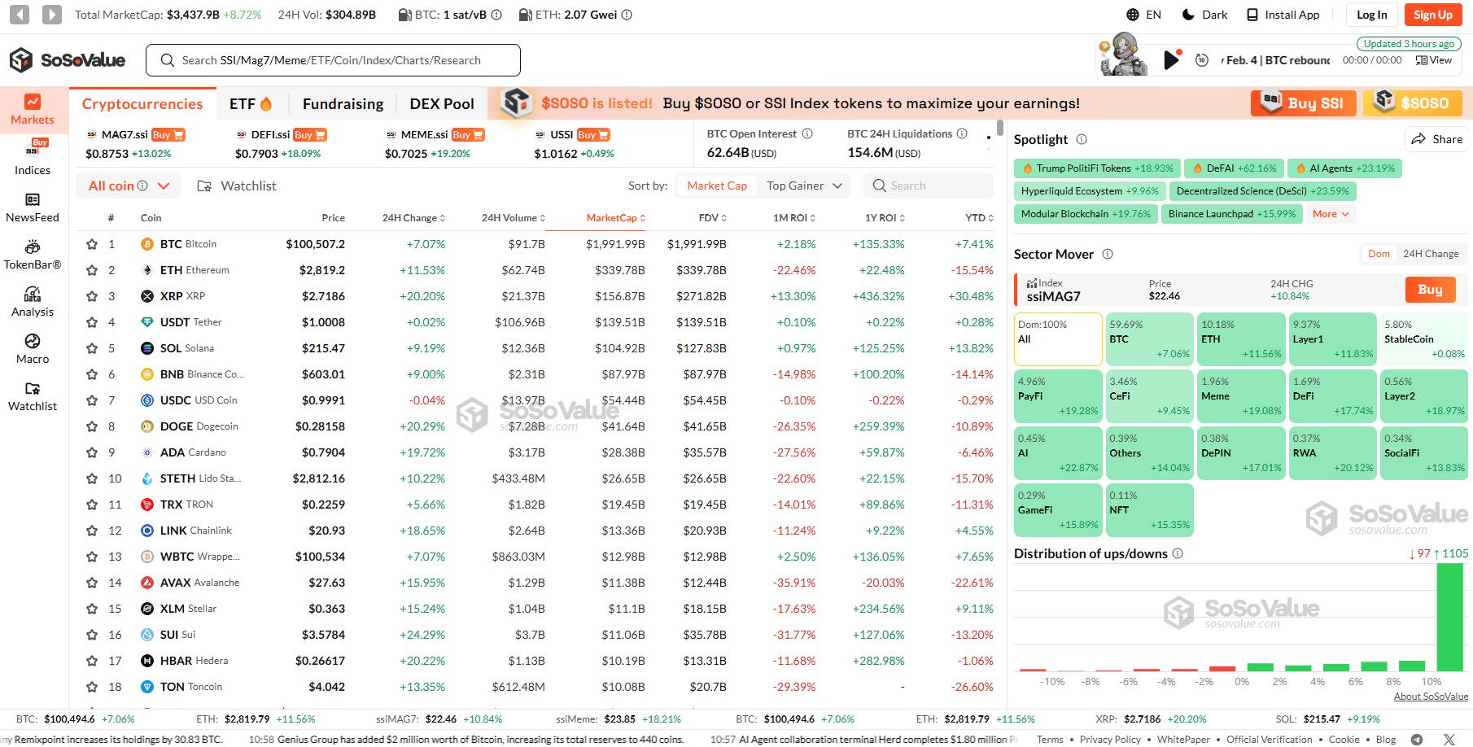Expand More Spotlight tags

pyautogui.click(x=1331, y=214)
